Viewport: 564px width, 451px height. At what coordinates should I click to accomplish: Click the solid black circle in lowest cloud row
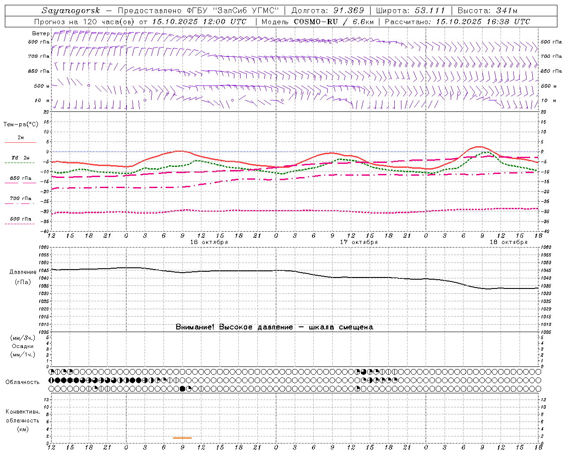pyautogui.click(x=182, y=389)
